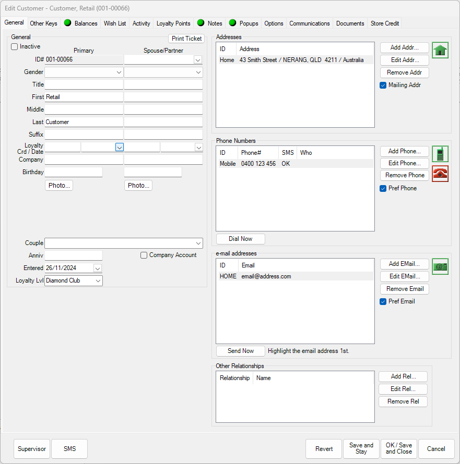Click the Print Ticket button

click(x=186, y=38)
